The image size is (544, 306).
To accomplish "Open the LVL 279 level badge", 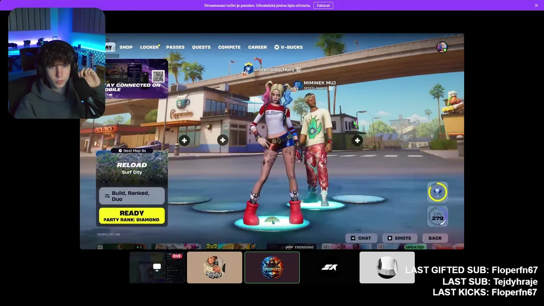I will click(438, 217).
